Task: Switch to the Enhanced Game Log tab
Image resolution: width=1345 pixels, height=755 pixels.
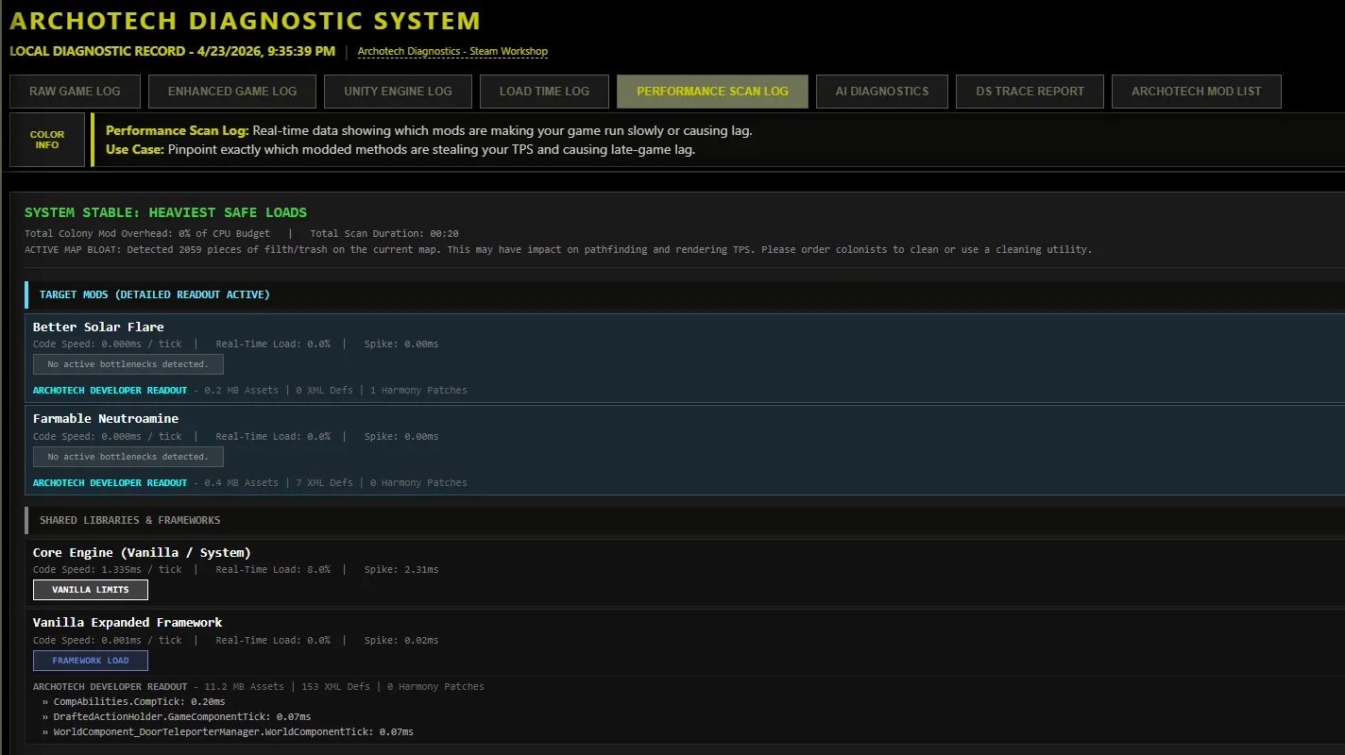Action: pos(231,92)
